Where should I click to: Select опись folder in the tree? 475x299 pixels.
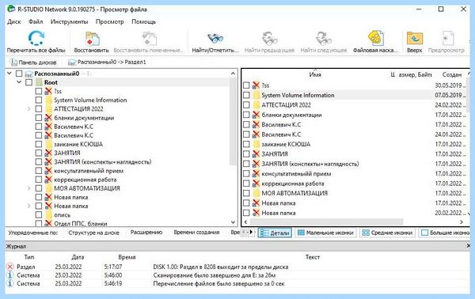(62, 215)
